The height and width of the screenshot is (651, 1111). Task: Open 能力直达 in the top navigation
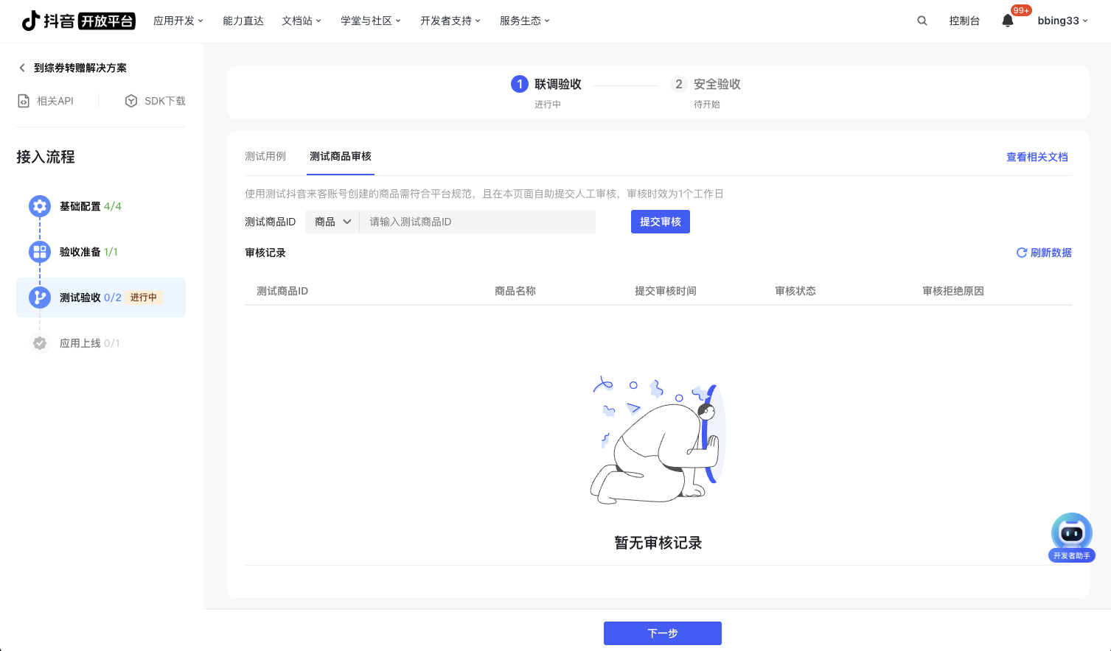coord(243,21)
